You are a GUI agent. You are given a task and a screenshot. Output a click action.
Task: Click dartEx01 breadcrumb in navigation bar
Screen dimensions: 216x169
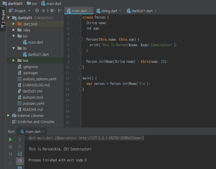click(13, 3)
